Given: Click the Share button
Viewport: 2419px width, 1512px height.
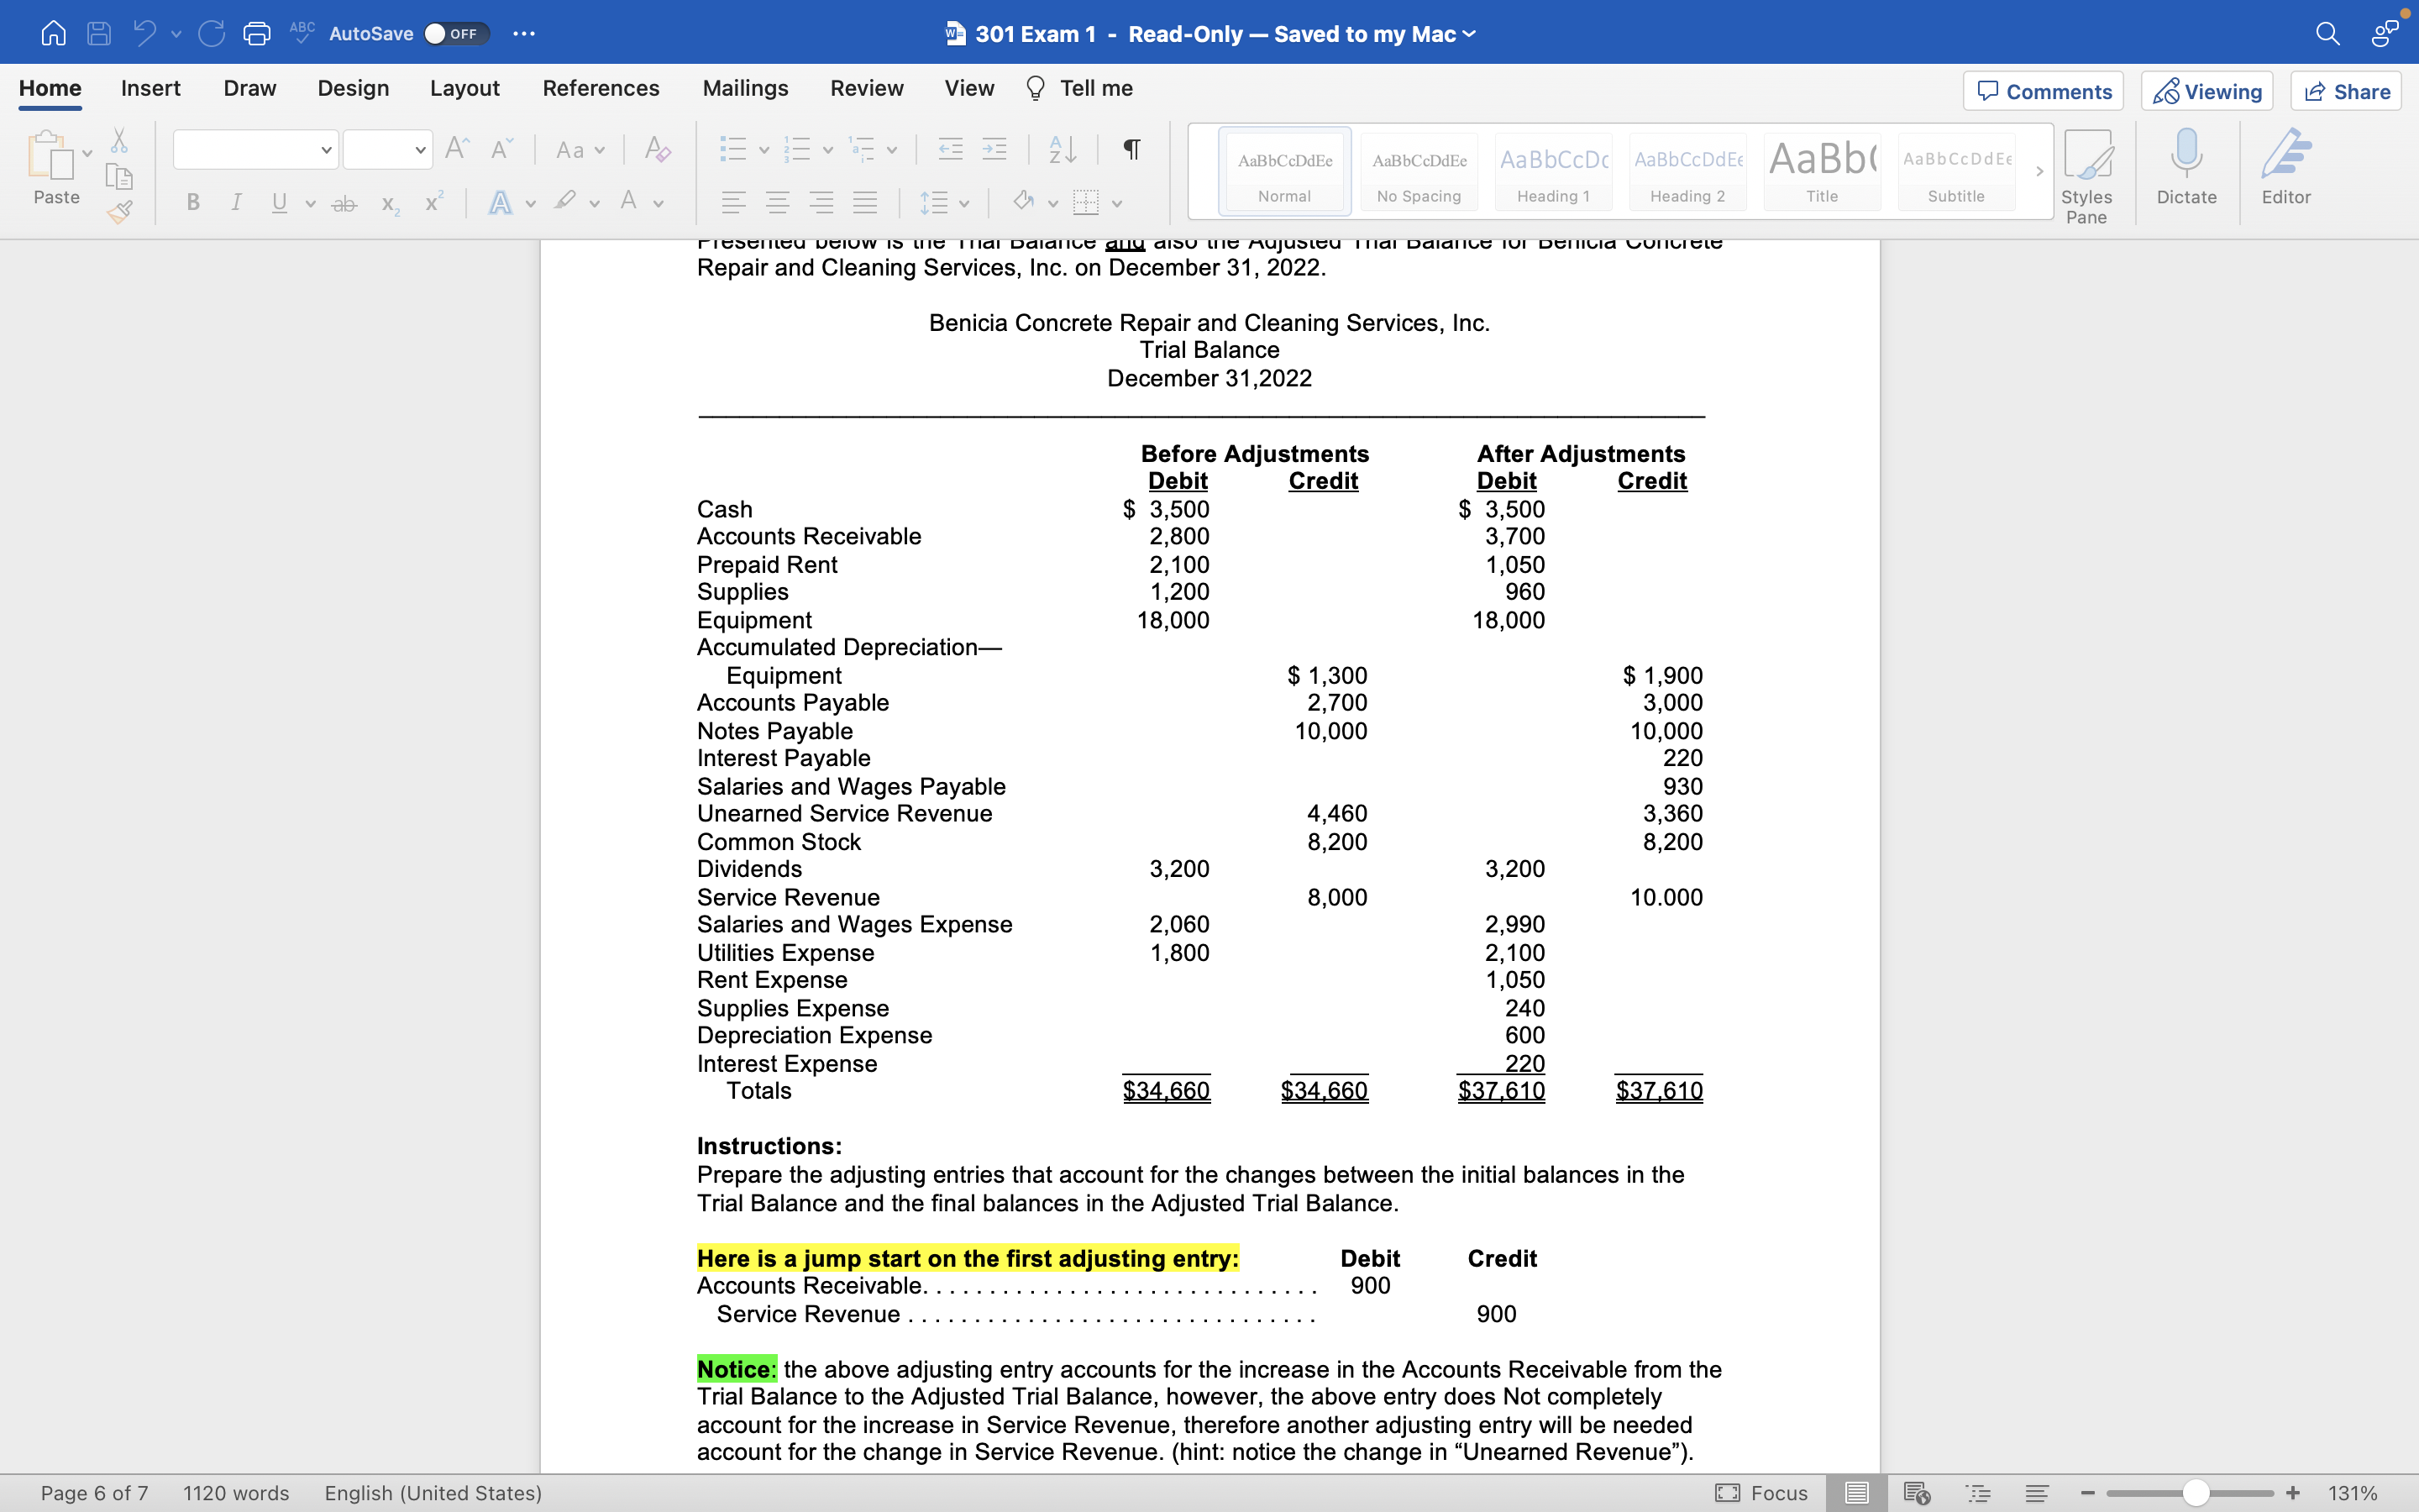Looking at the screenshot, I should pyautogui.click(x=2346, y=91).
